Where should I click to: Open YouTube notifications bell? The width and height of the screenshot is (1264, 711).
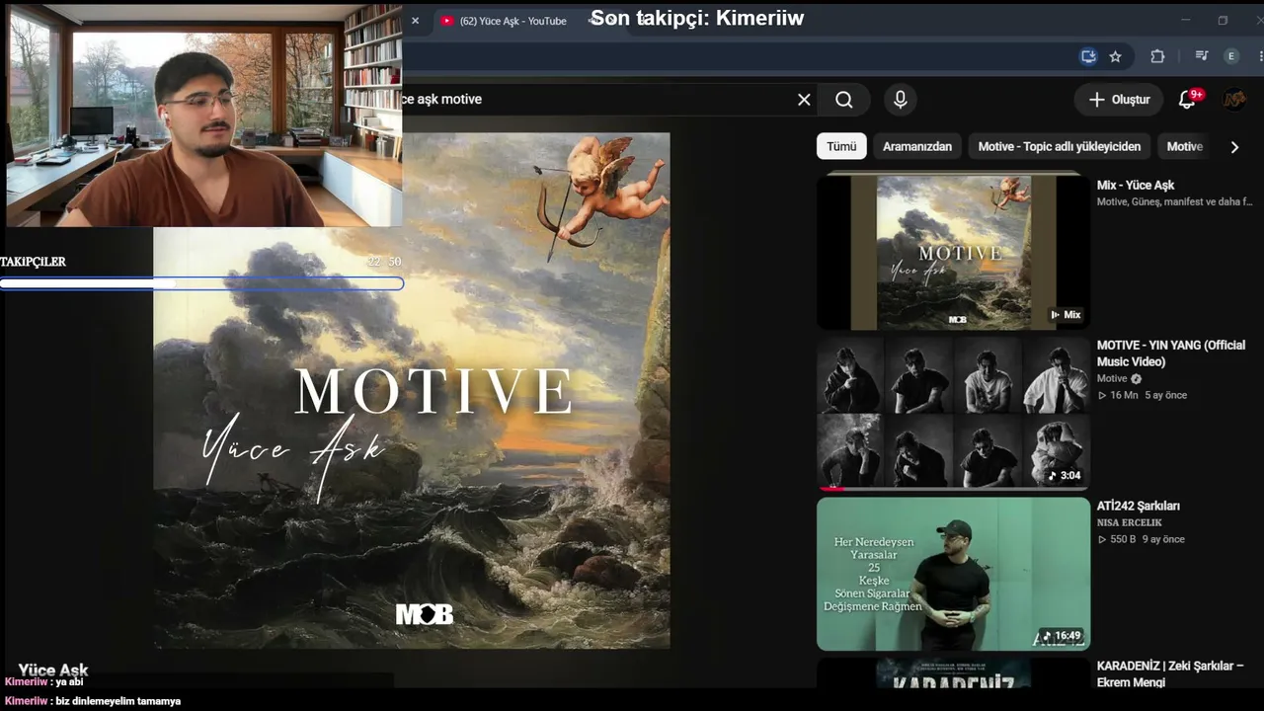[1188, 99]
